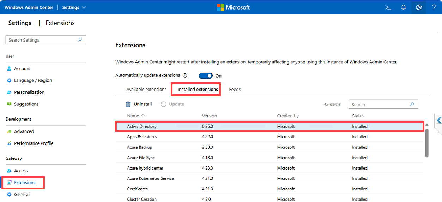The width and height of the screenshot is (442, 202).
Task: Open the Settings dropdown in header
Action: 74,7
